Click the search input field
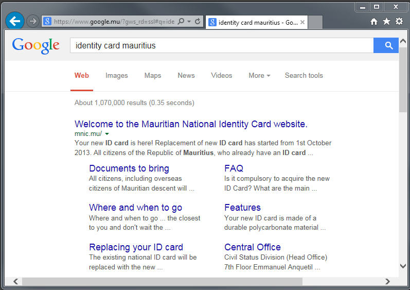The image size is (410, 290). point(222,45)
